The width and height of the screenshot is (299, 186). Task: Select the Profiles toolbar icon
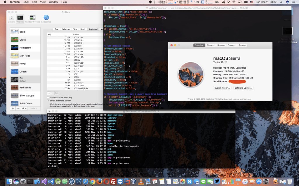pos(20,19)
